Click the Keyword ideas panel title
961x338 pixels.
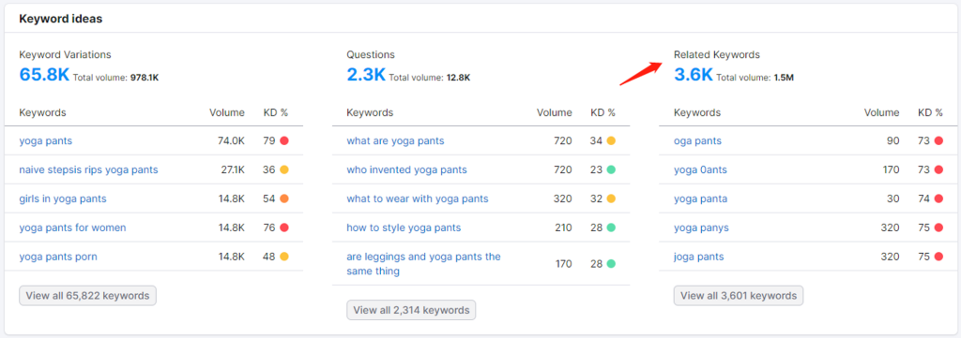61,19
